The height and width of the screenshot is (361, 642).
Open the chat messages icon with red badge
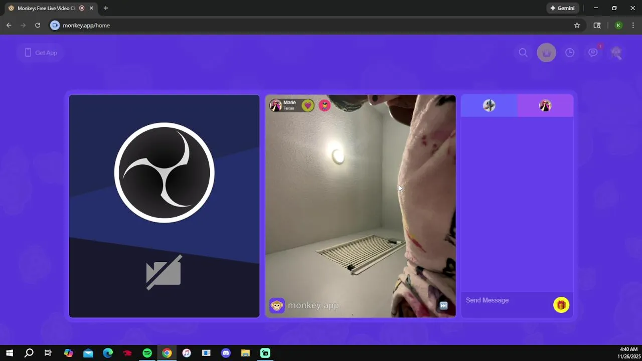pyautogui.click(x=593, y=52)
